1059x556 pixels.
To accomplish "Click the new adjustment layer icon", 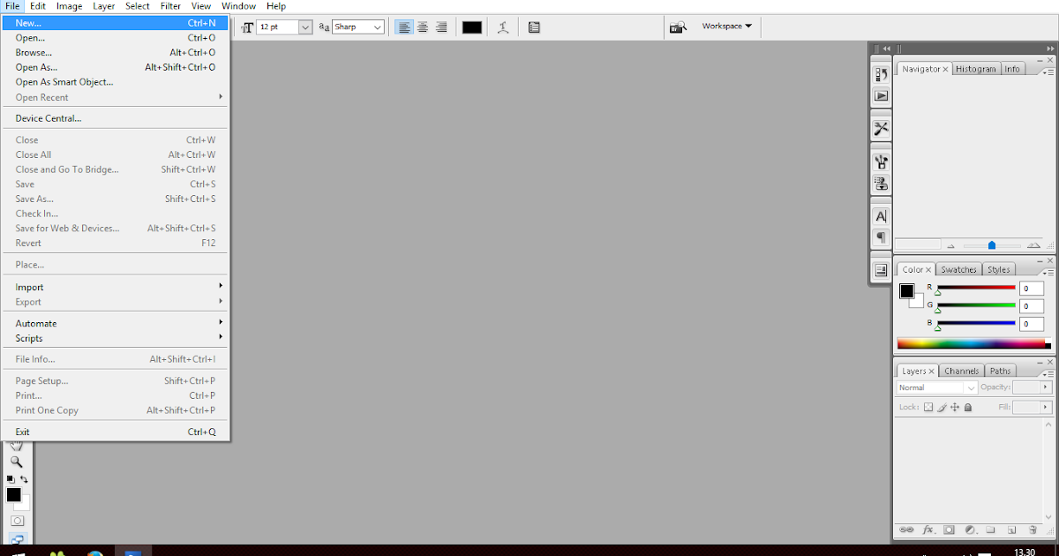I will pyautogui.click(x=970, y=530).
